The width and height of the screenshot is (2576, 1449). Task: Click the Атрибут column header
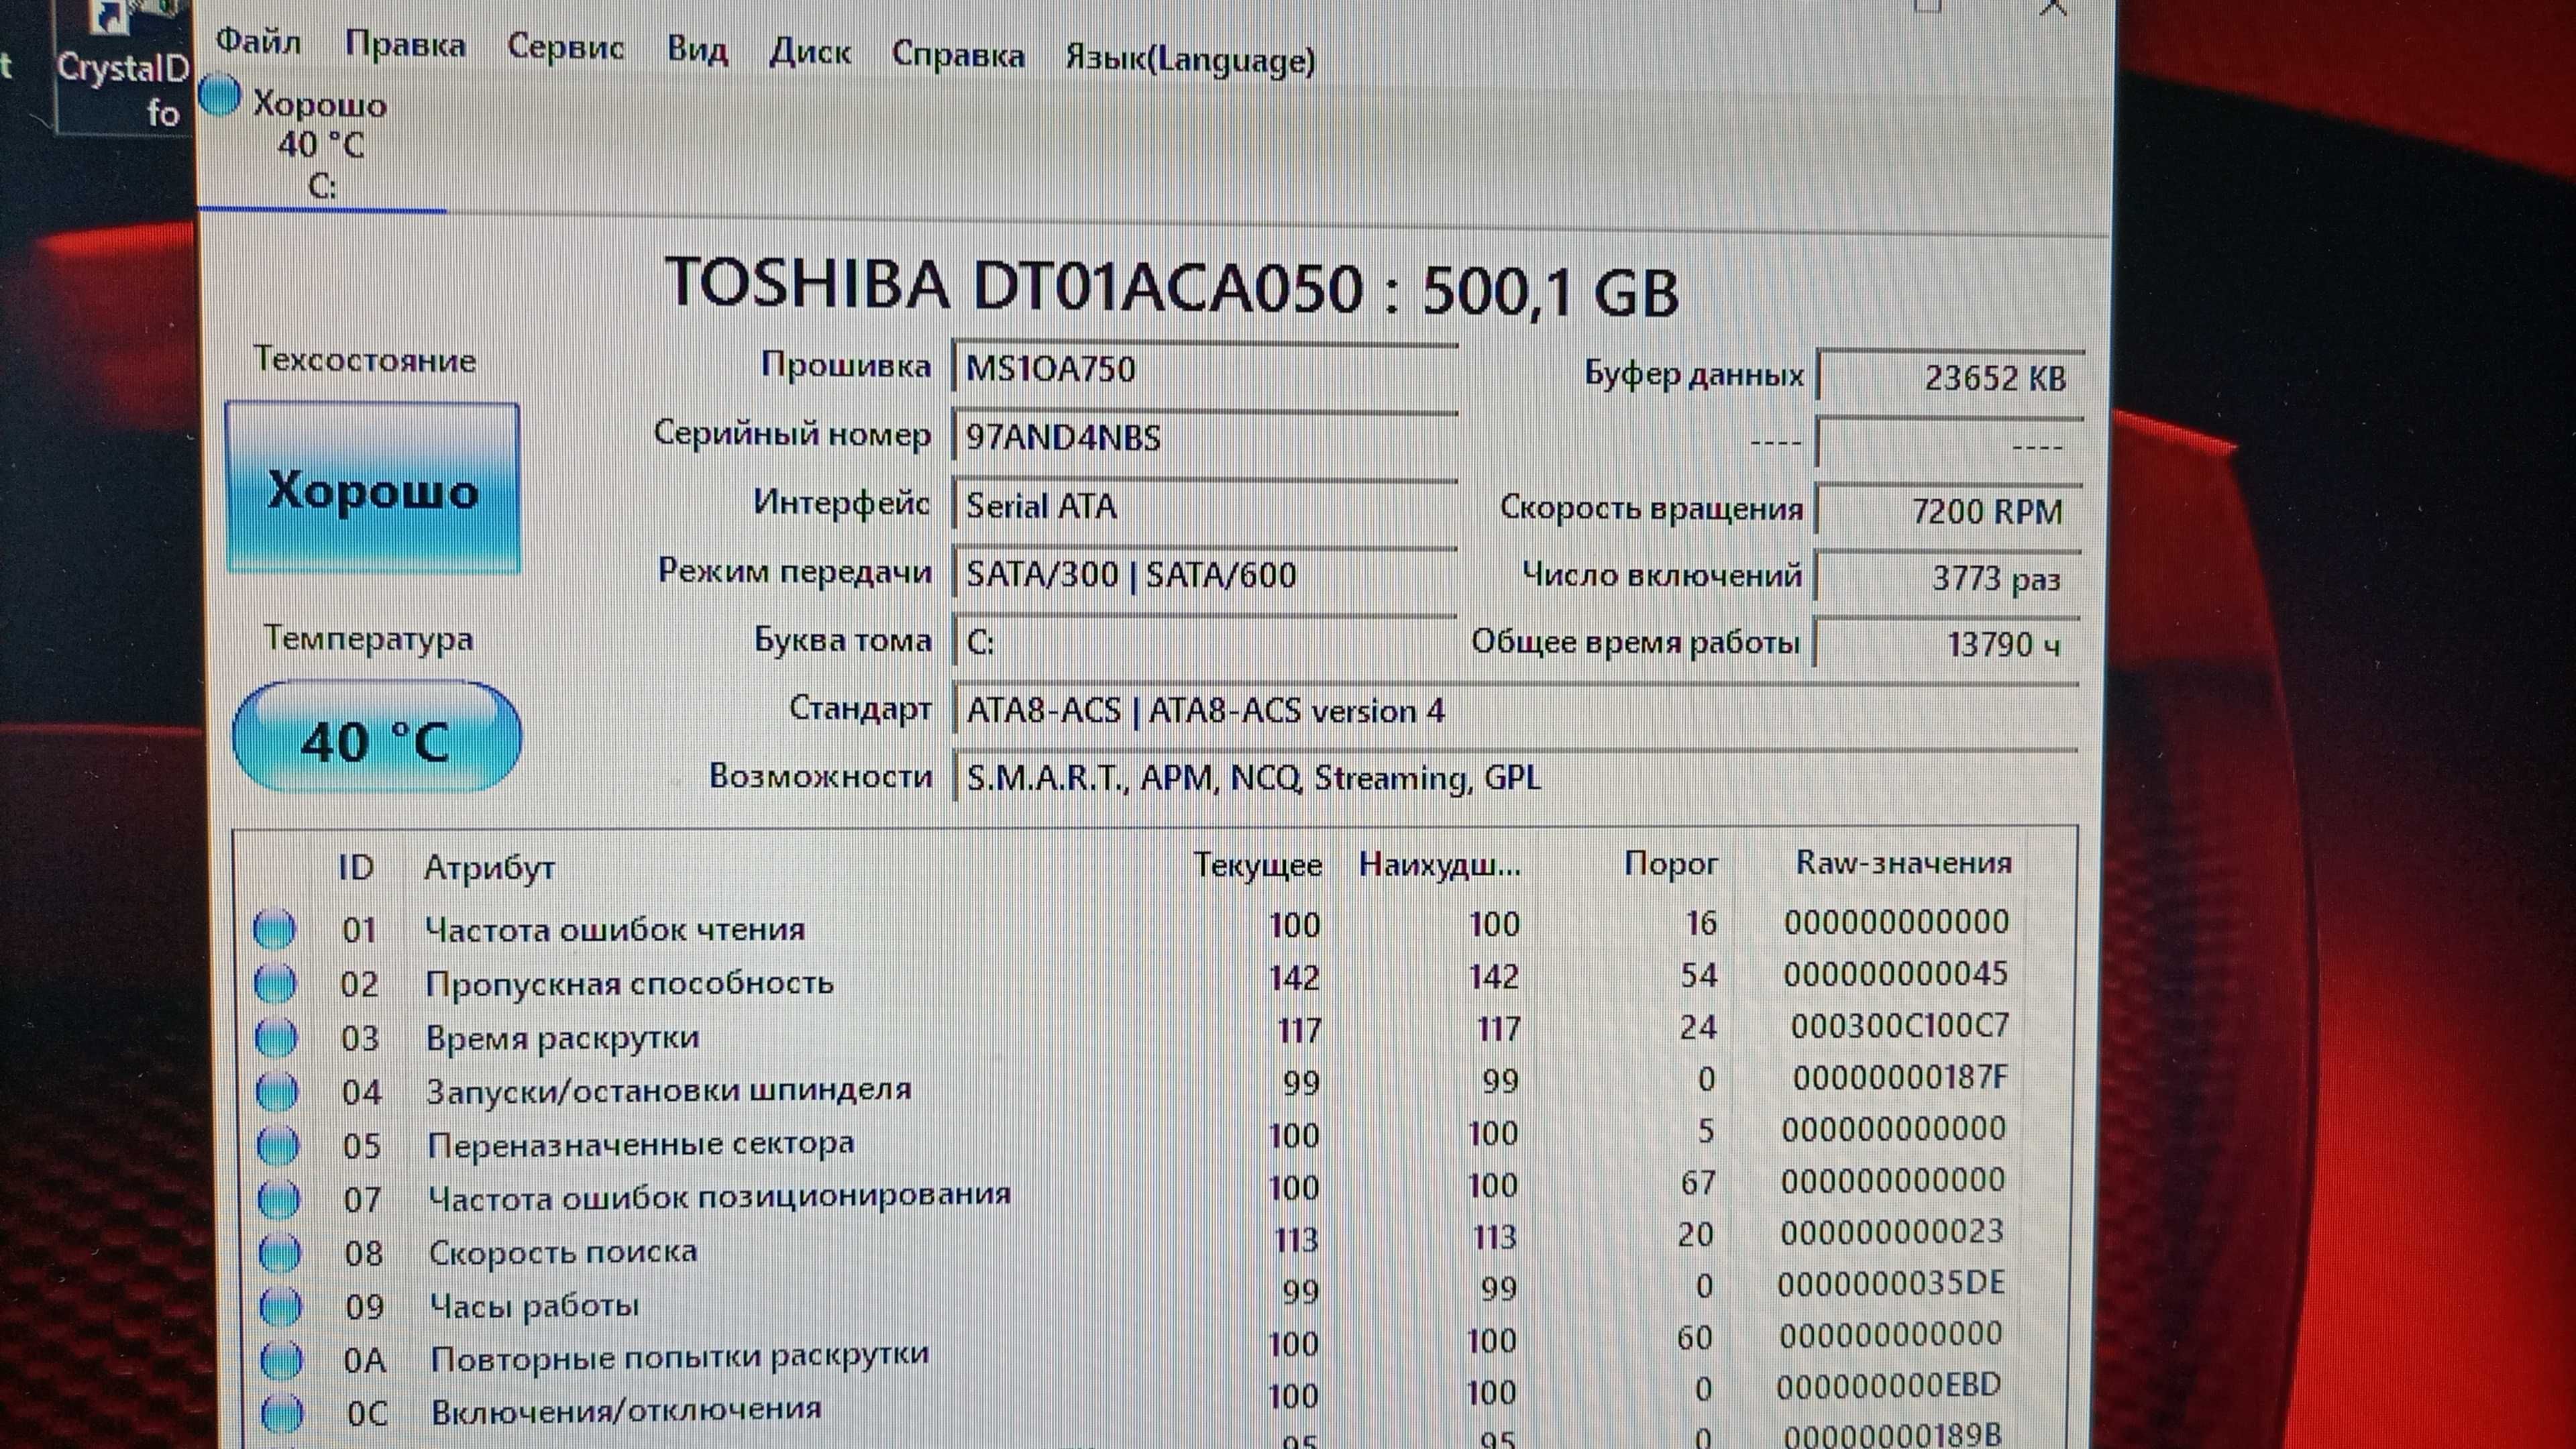[x=489, y=867]
